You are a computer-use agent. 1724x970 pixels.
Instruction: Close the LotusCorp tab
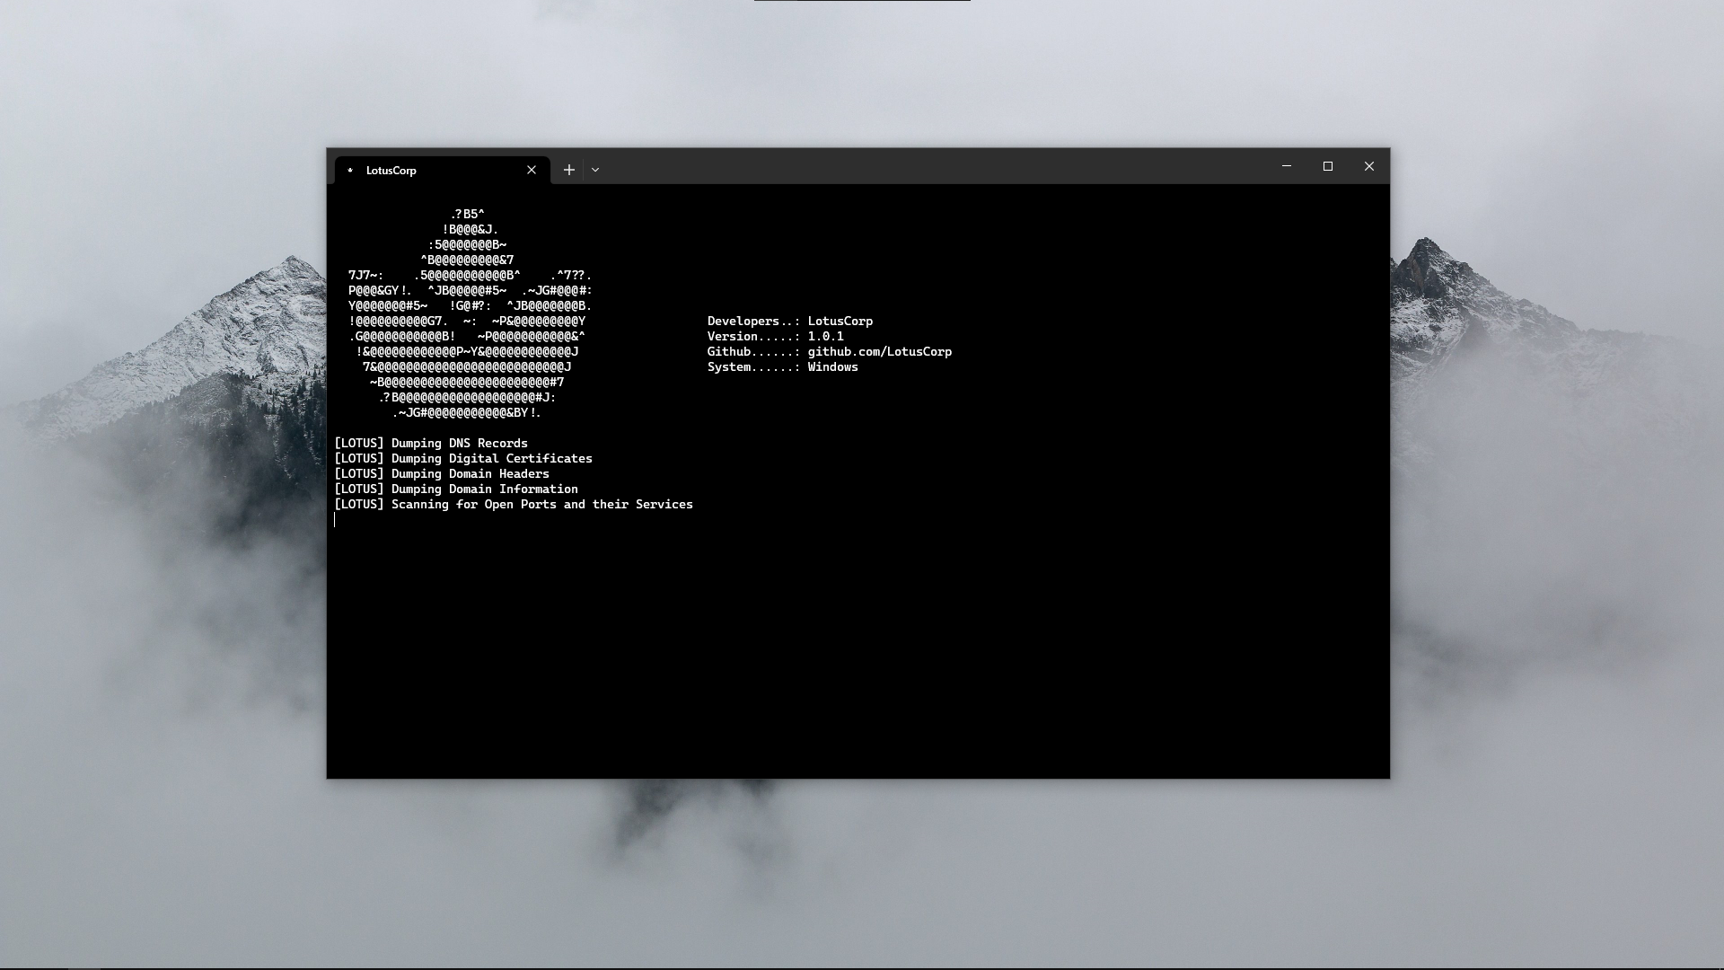click(x=532, y=170)
